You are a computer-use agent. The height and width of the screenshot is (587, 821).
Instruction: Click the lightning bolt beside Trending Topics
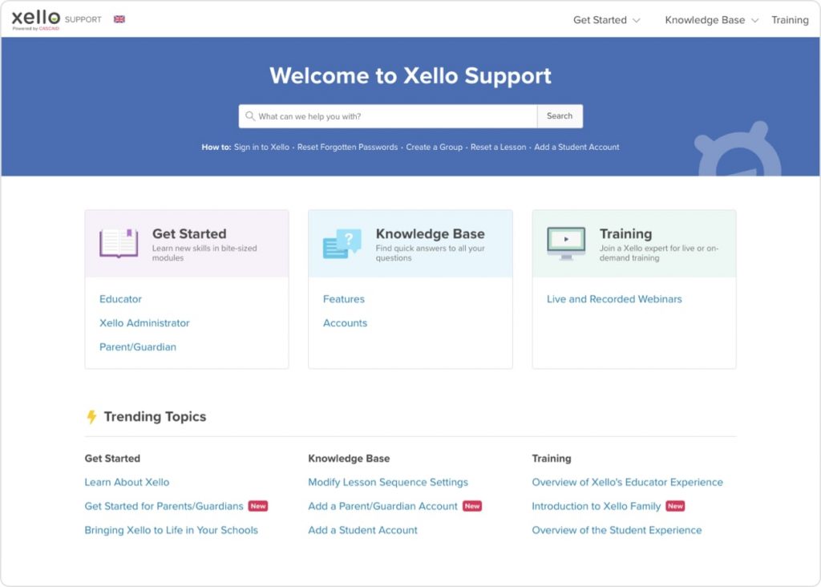[91, 416]
